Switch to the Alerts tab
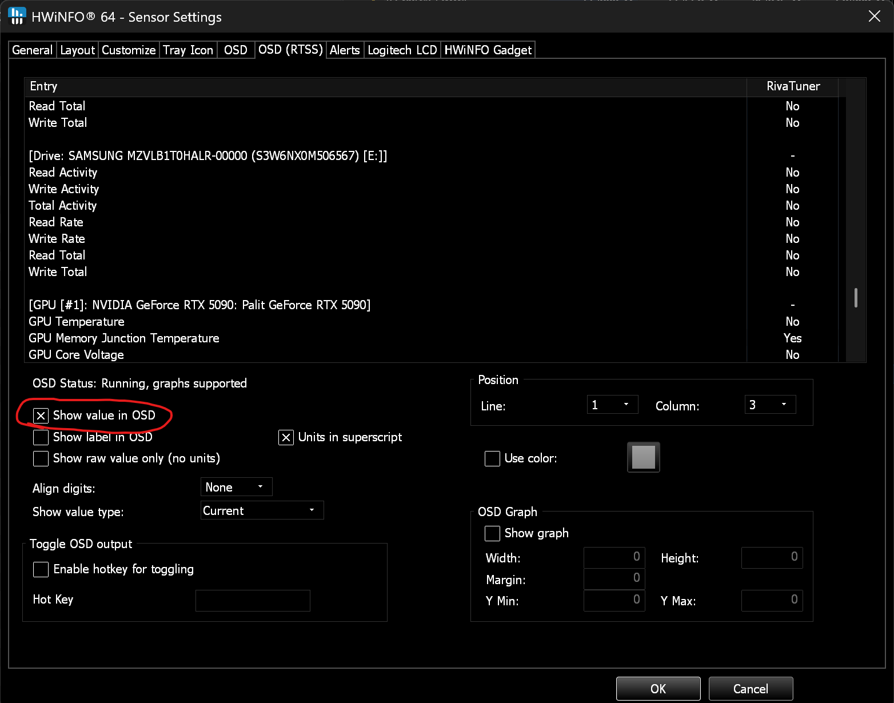The height and width of the screenshot is (703, 894). click(345, 50)
